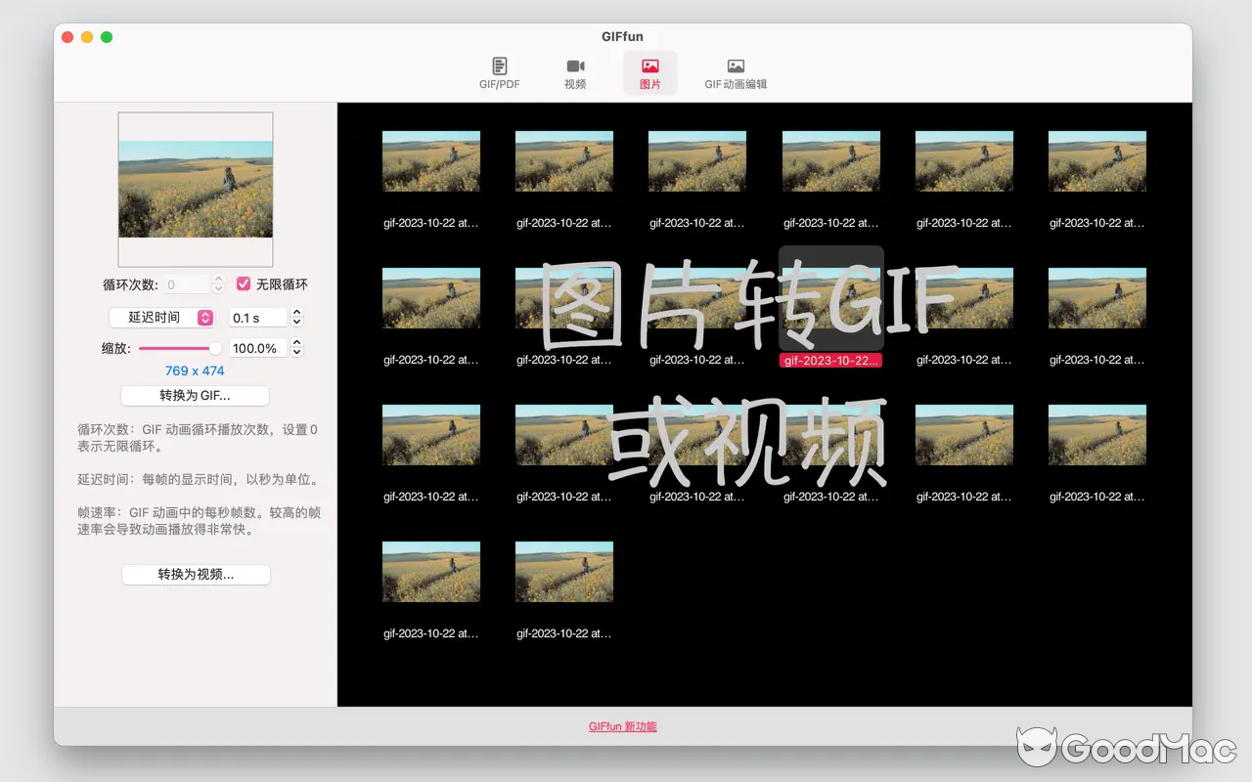Open the GIFfun 新功能 link

[x=623, y=726]
